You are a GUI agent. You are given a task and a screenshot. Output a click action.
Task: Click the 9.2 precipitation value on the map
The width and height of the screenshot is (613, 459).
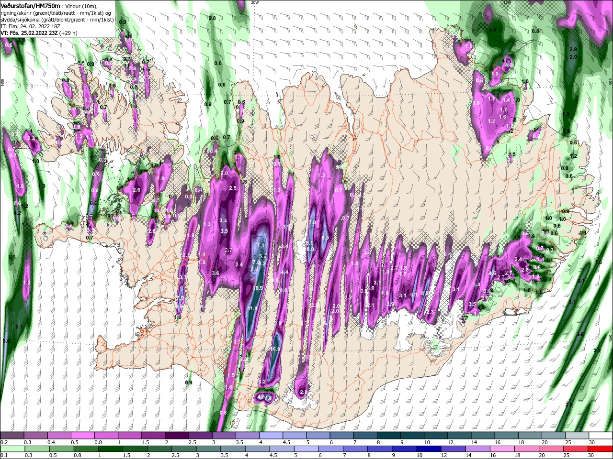point(262,256)
